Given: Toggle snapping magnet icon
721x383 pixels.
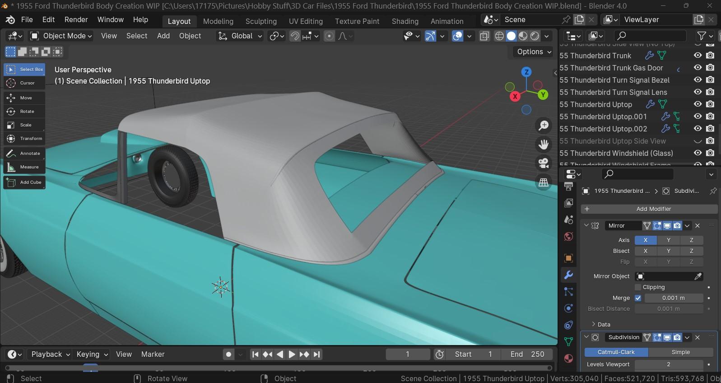Looking at the screenshot, I should point(295,36).
